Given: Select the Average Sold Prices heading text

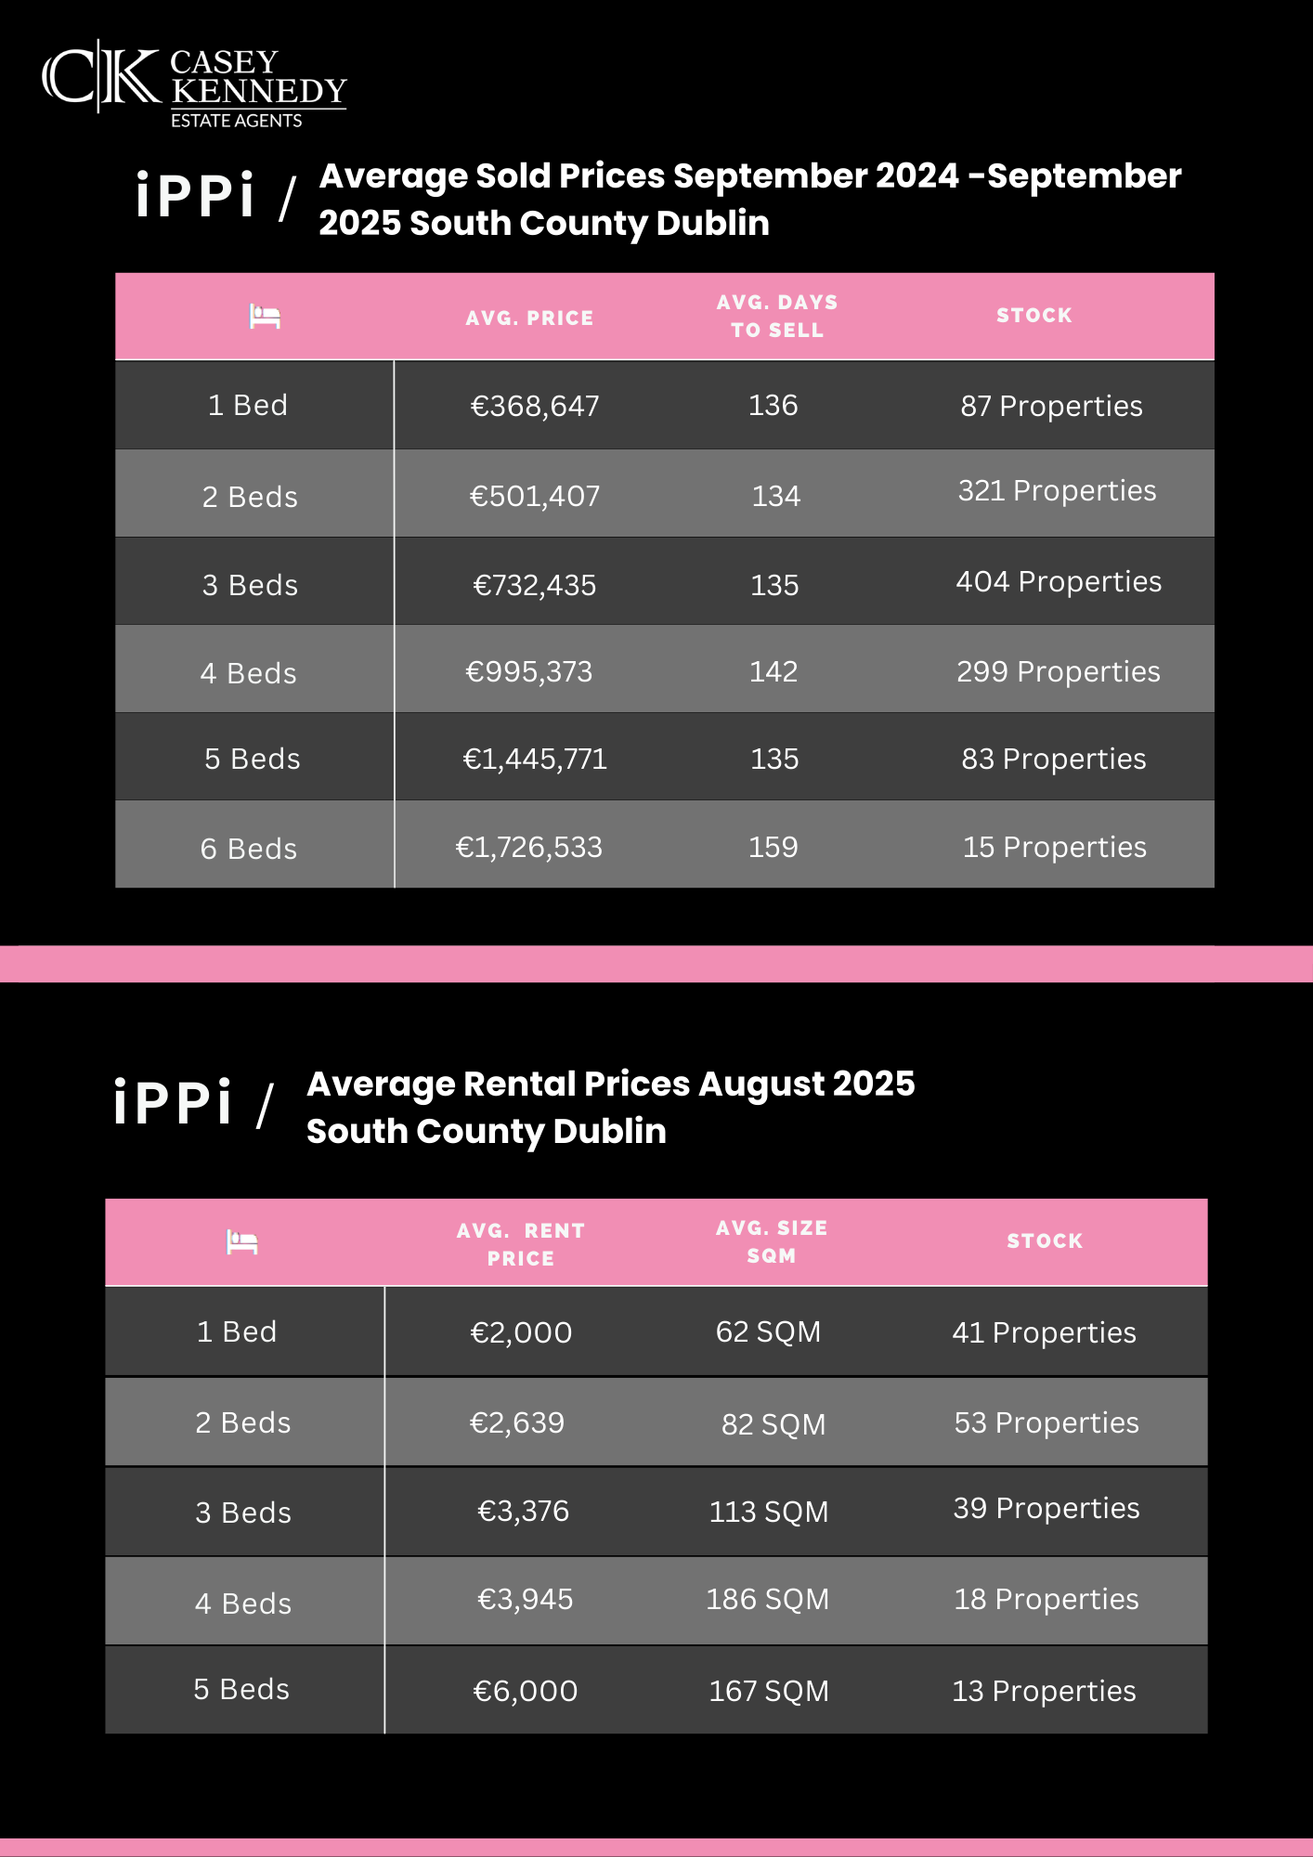Looking at the screenshot, I should (x=749, y=199).
